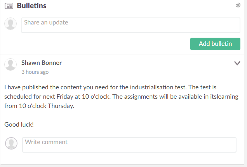Image resolution: width=247 pixels, height=167 pixels.
Task: Click the 3 hours ago timestamp
Action: [x=35, y=72]
